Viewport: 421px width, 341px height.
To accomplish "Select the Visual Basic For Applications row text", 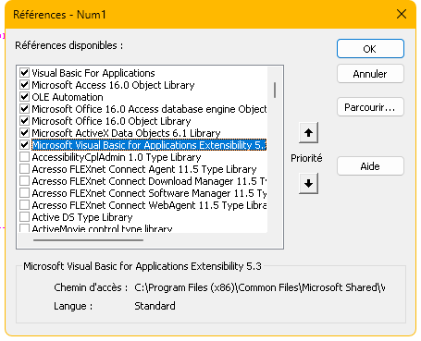I will 93,73.
